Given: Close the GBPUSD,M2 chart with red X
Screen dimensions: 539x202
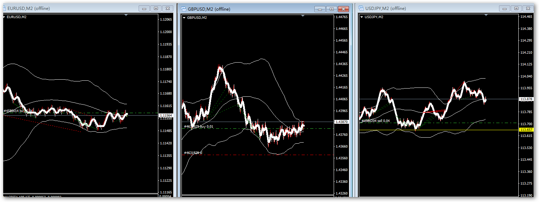Looking at the screenshot, I should point(343,9).
